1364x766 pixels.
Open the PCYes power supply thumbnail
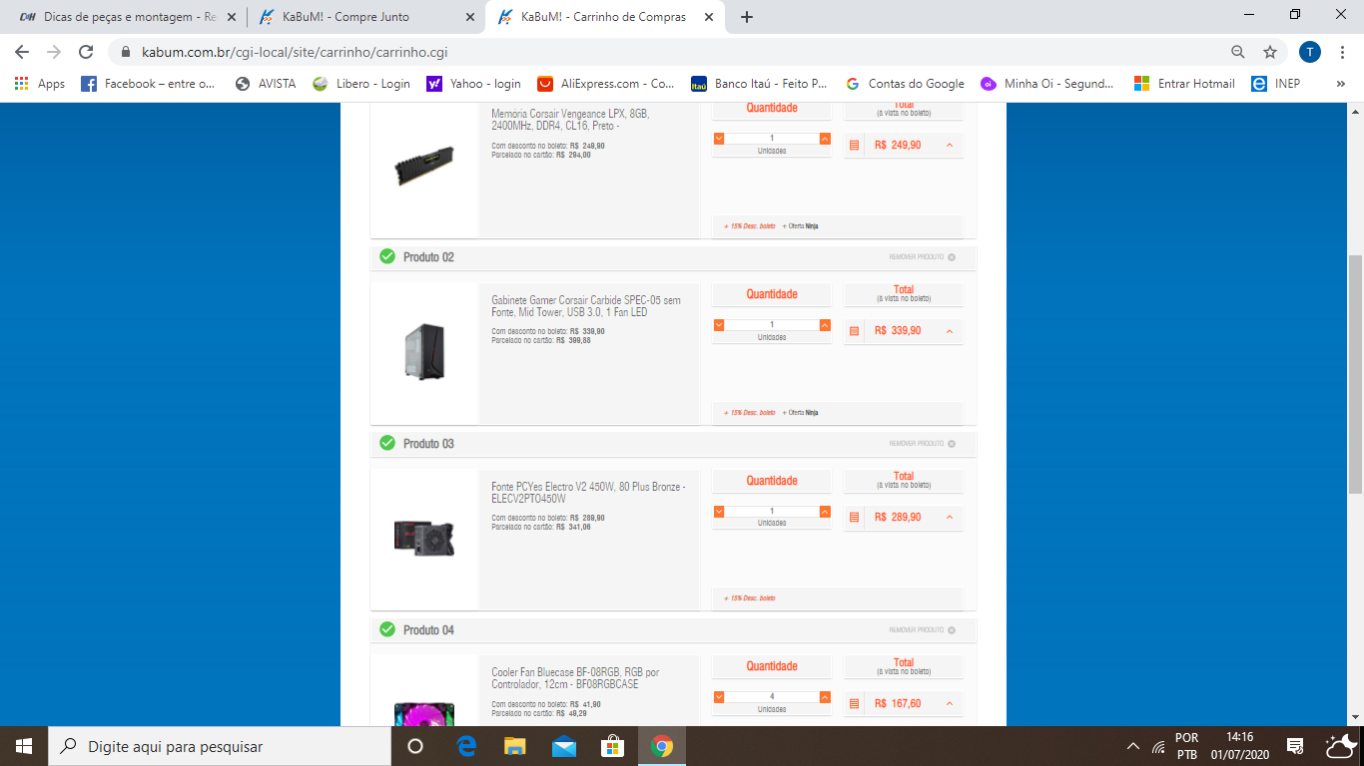point(424,538)
